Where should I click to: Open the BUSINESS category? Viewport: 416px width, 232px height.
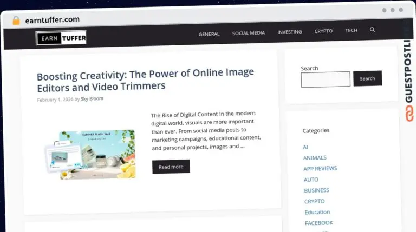click(x=316, y=190)
